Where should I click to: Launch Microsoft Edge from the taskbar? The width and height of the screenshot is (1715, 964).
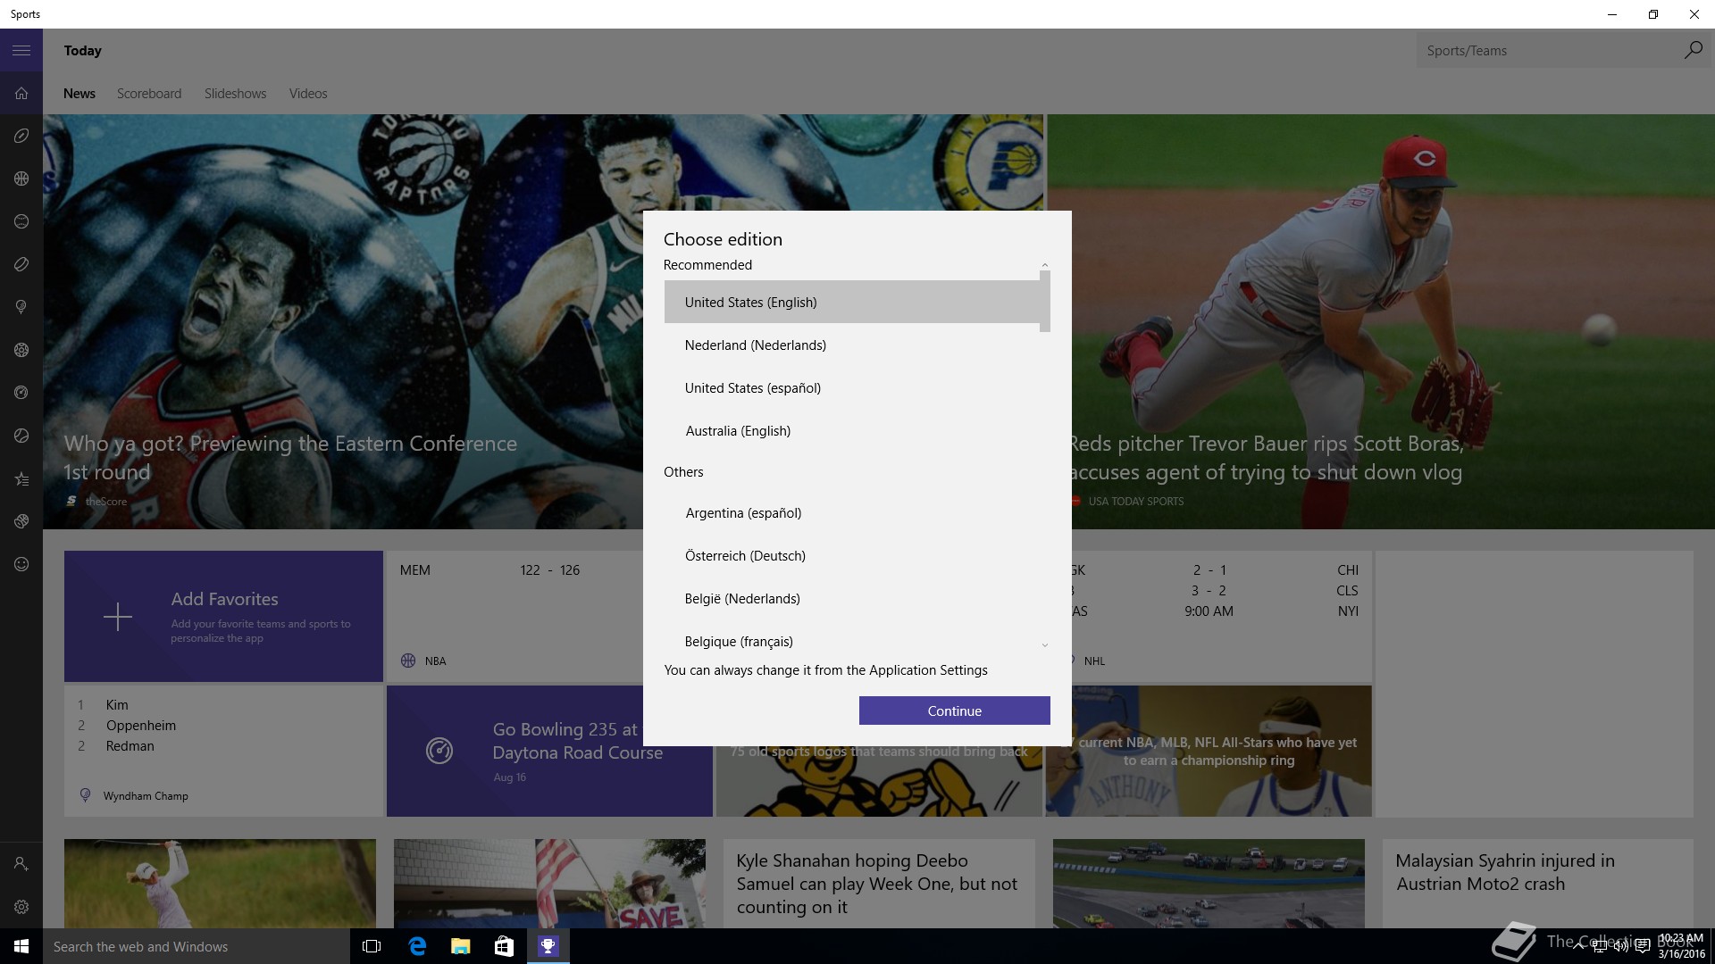[x=417, y=946]
